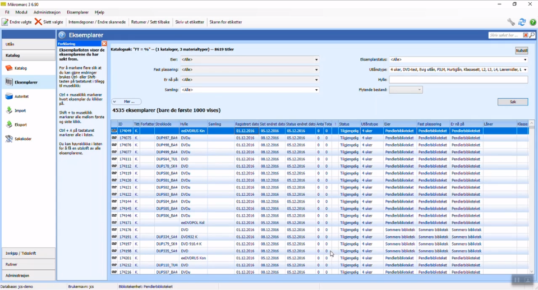The width and height of the screenshot is (538, 290).
Task: Open Søkekoder from the sidebar
Action: (22, 139)
